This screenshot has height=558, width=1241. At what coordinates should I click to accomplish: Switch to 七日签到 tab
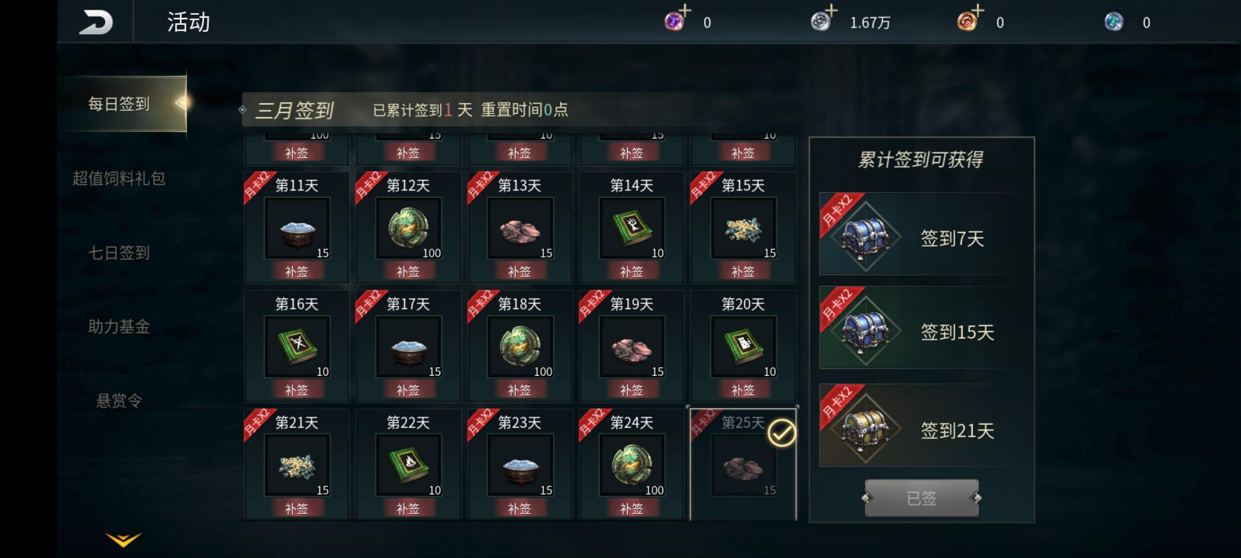click(119, 253)
